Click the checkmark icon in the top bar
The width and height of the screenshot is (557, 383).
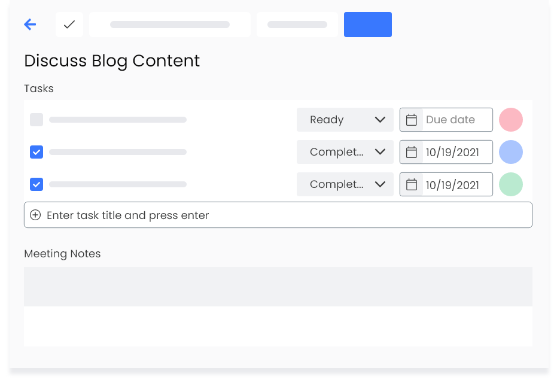pos(69,25)
